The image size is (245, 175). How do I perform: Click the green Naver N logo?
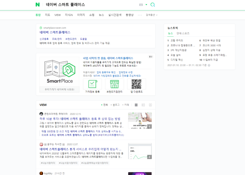(x=37, y=5)
